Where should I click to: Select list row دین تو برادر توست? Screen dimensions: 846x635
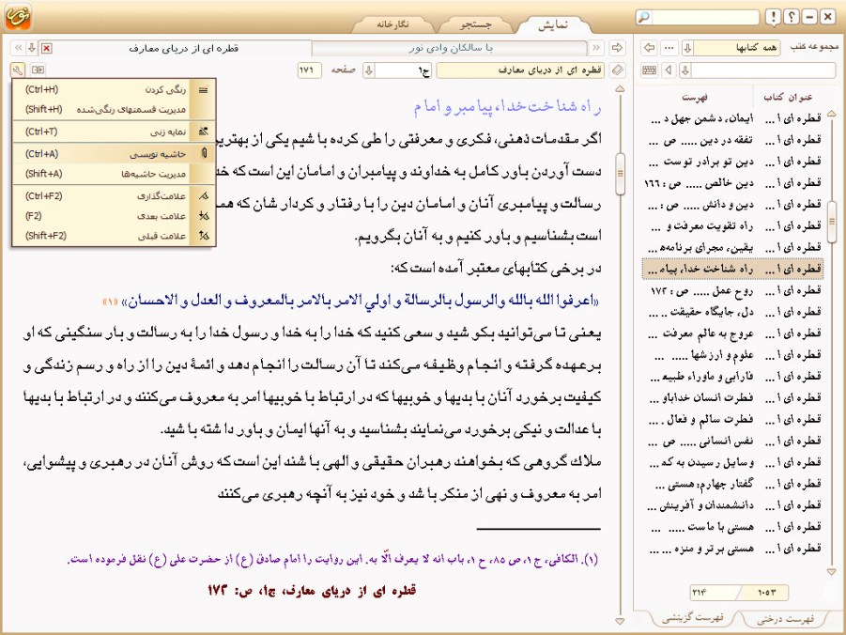pos(732,162)
